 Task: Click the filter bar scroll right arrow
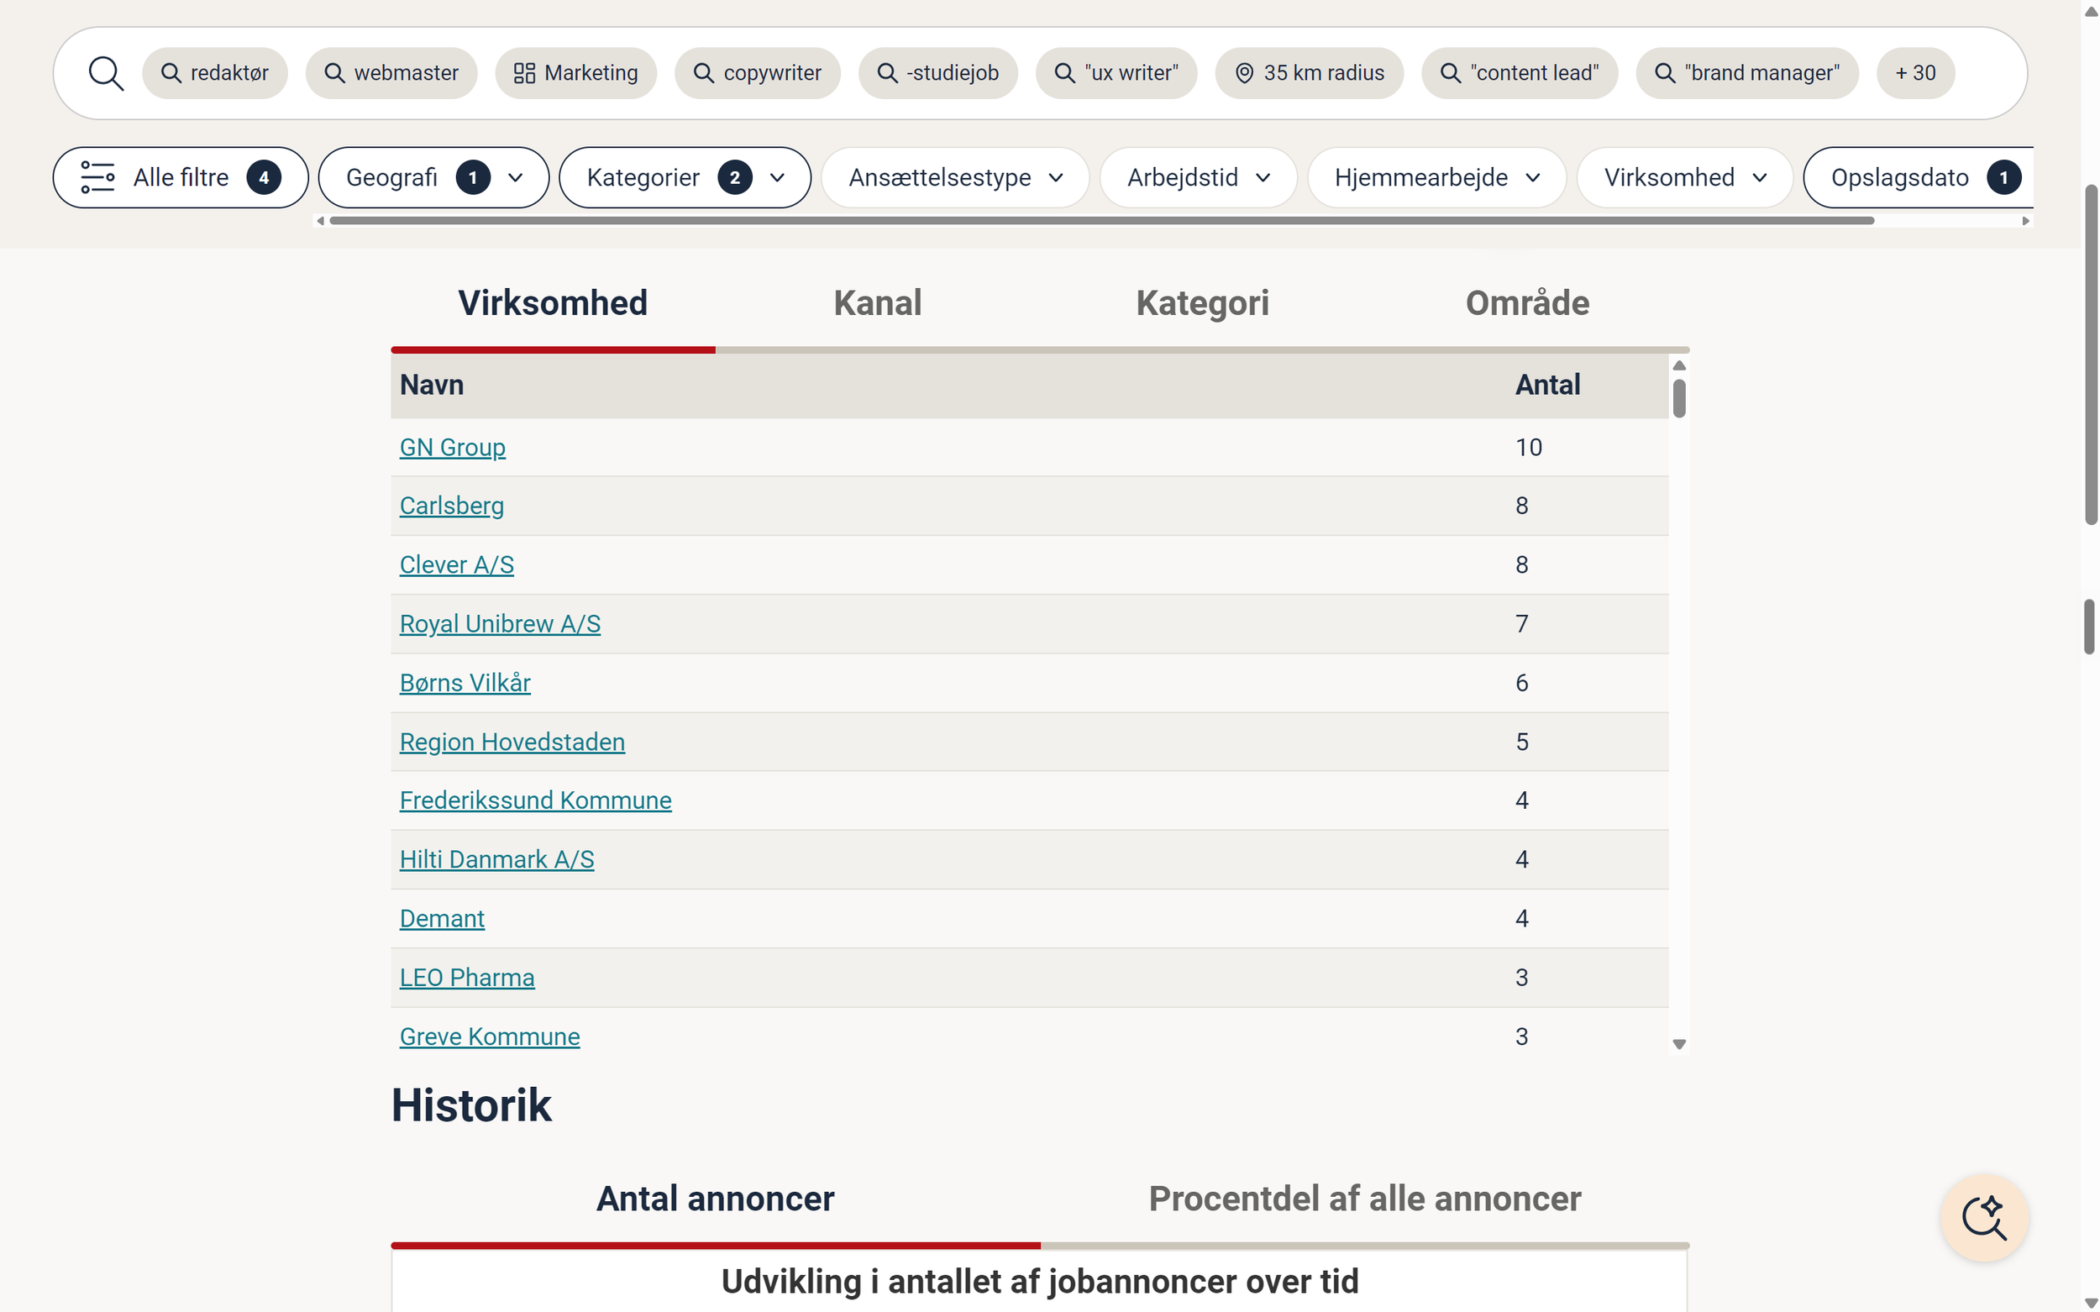(2025, 220)
